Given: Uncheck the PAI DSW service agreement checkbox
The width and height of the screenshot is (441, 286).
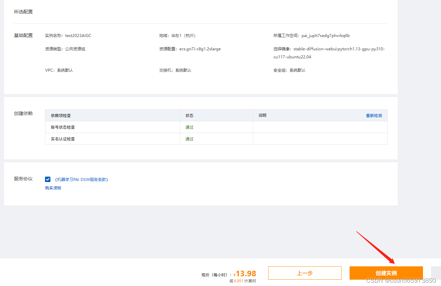Looking at the screenshot, I should pos(48,179).
